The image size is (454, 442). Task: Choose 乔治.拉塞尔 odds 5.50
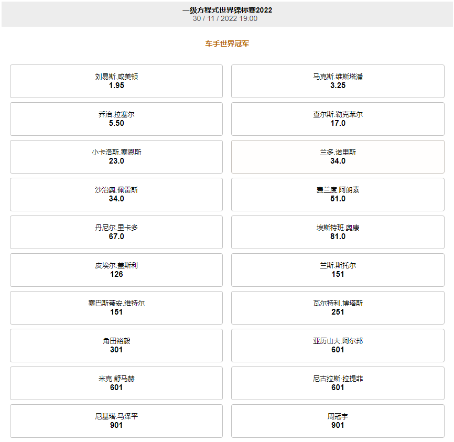tap(116, 119)
